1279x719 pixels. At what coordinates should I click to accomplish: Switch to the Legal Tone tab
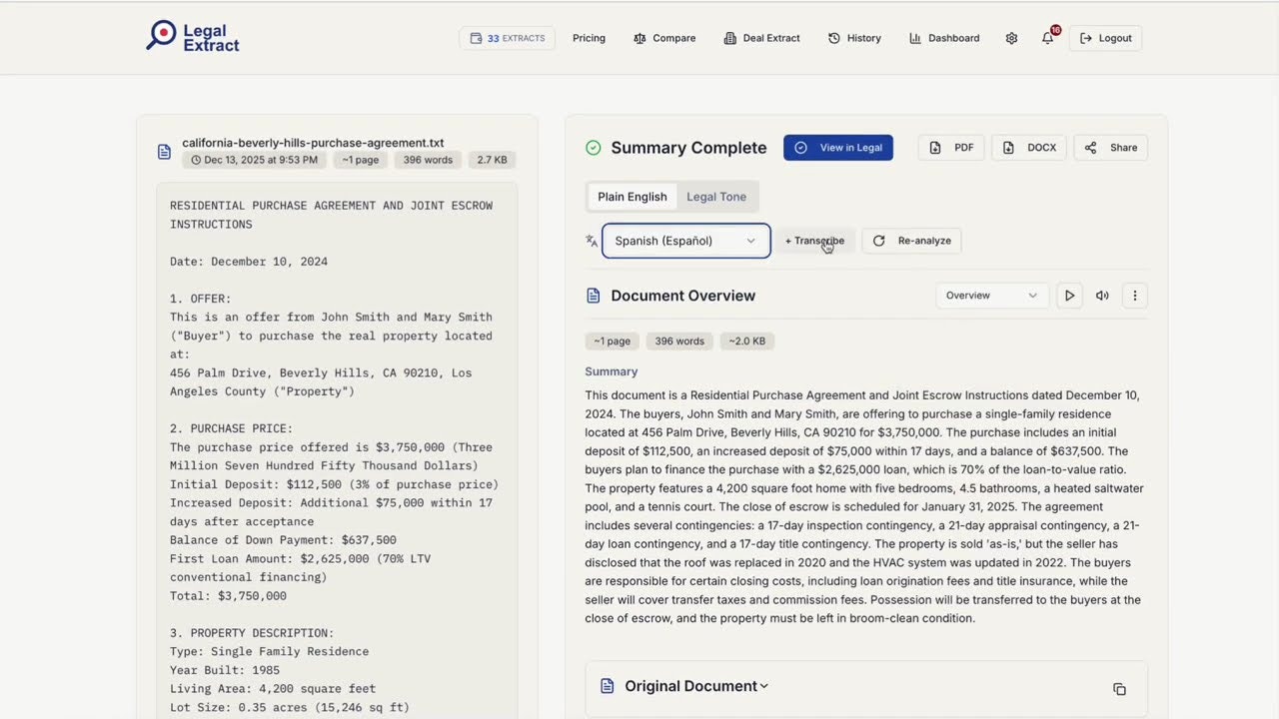pyautogui.click(x=715, y=197)
